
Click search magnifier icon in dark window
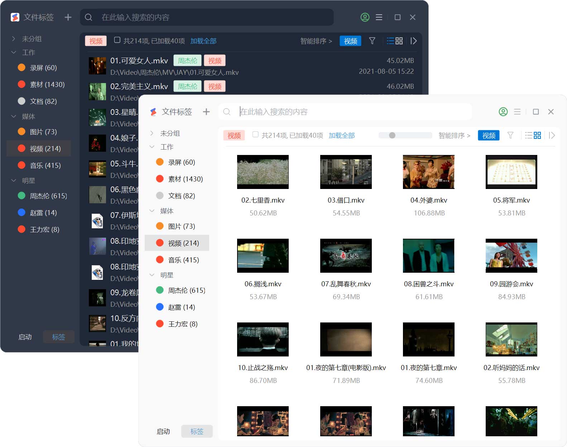[x=88, y=17]
